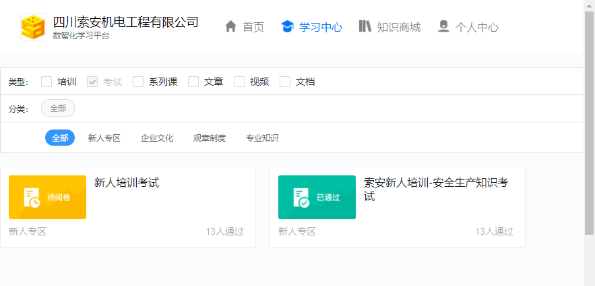Click the 已通过 green exam thumbnail
Image resolution: width=595 pixels, height=286 pixels.
(x=317, y=197)
